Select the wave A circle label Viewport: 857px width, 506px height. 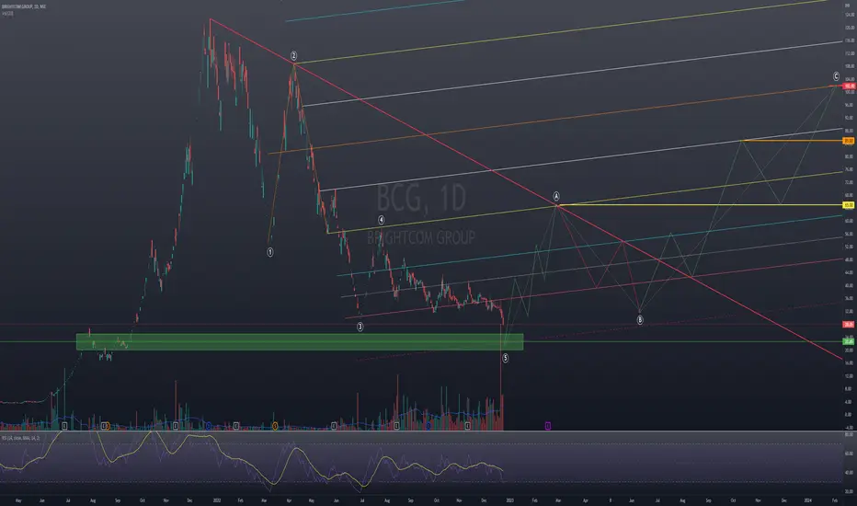point(556,196)
